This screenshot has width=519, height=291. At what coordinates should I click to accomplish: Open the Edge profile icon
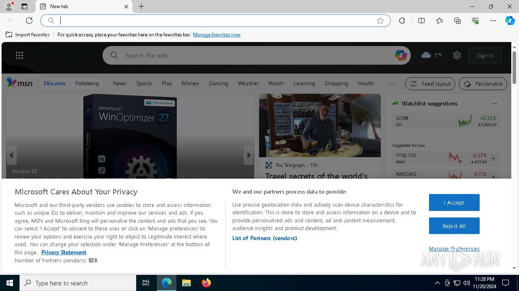[x=9, y=6]
